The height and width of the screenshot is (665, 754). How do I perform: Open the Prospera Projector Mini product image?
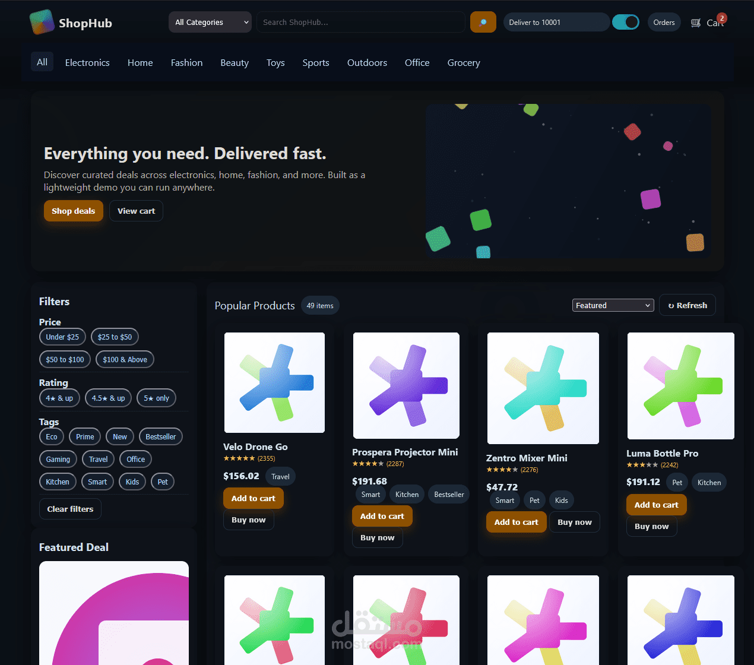pos(406,385)
